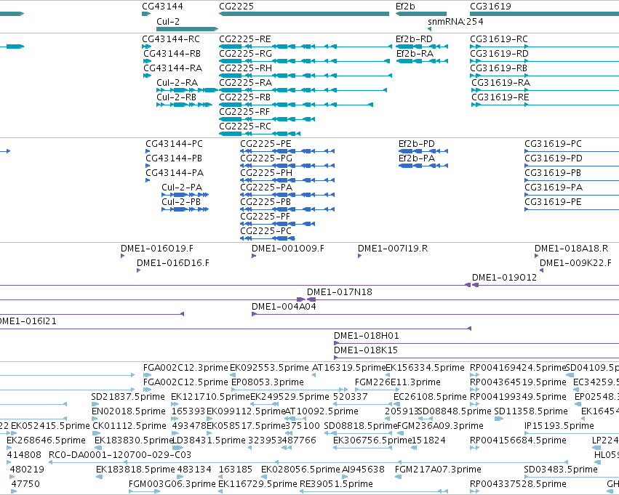The width and height of the screenshot is (619, 495).
Task: Click the FGM003G06.3prime EST feature
Action: click(x=144, y=491)
